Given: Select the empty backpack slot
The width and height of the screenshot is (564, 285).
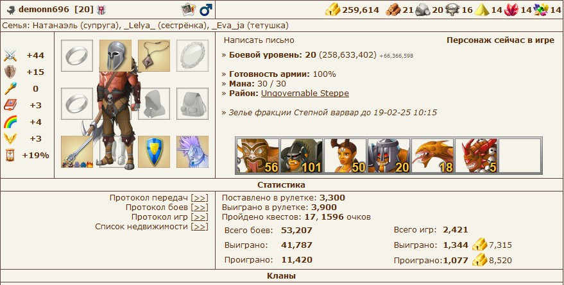Looking at the screenshot, I should pyautogui.click(x=192, y=104).
